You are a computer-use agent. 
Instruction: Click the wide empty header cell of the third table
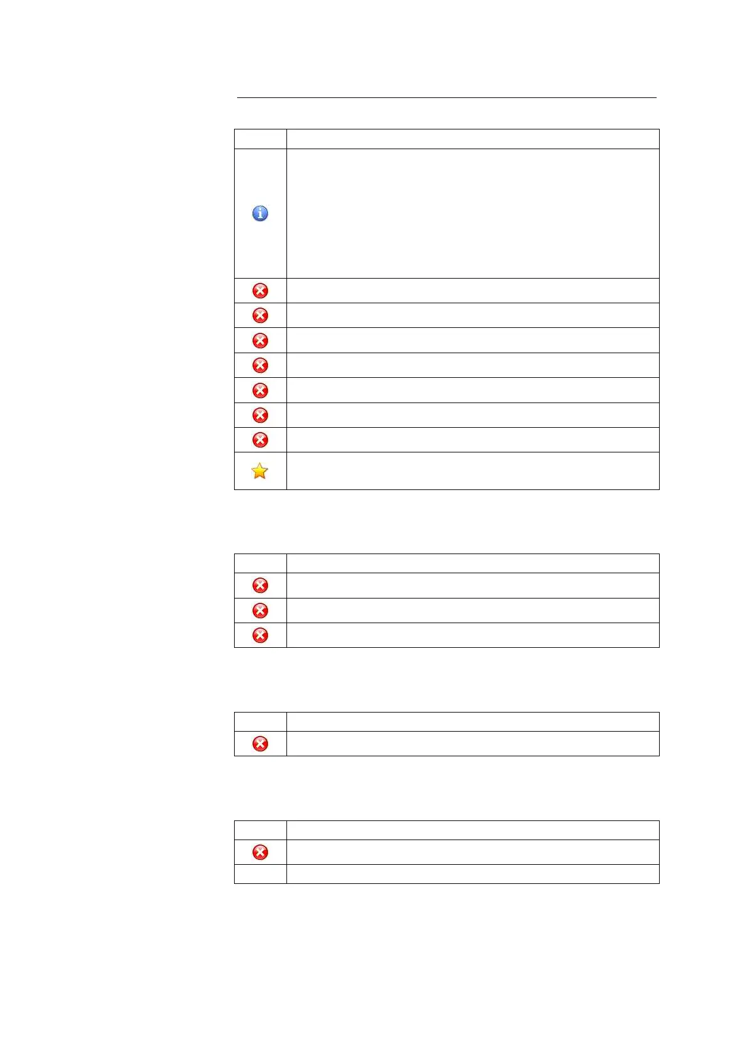tap(472, 722)
